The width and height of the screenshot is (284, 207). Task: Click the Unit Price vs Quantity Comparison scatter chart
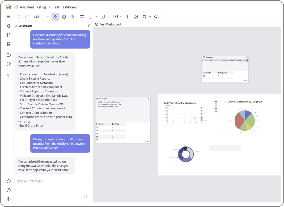click(185, 113)
